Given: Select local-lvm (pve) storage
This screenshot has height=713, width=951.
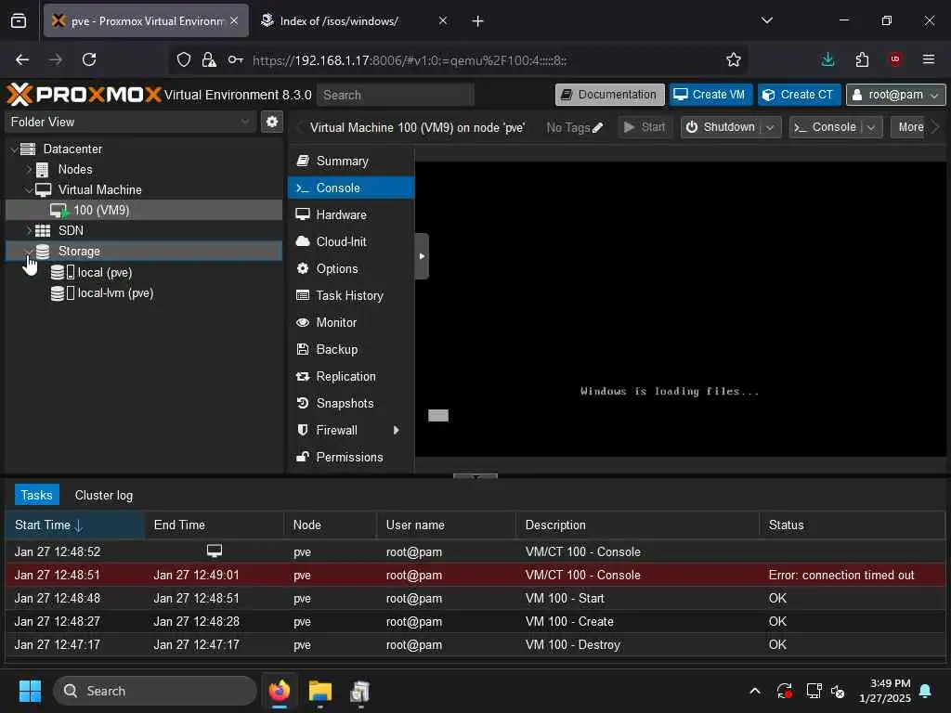Looking at the screenshot, I should (144, 292).
